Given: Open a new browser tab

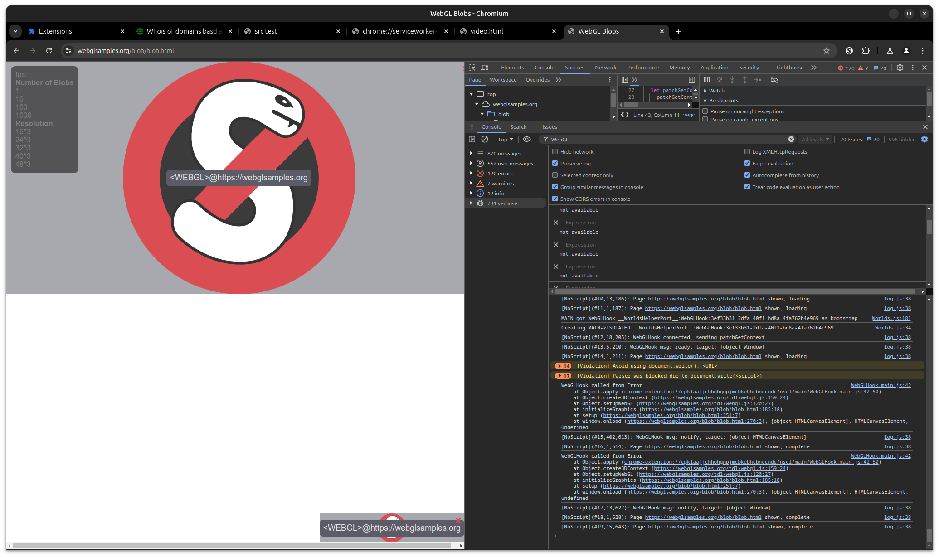Looking at the screenshot, I should [678, 31].
